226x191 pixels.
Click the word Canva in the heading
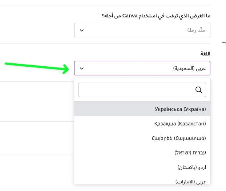point(130,16)
